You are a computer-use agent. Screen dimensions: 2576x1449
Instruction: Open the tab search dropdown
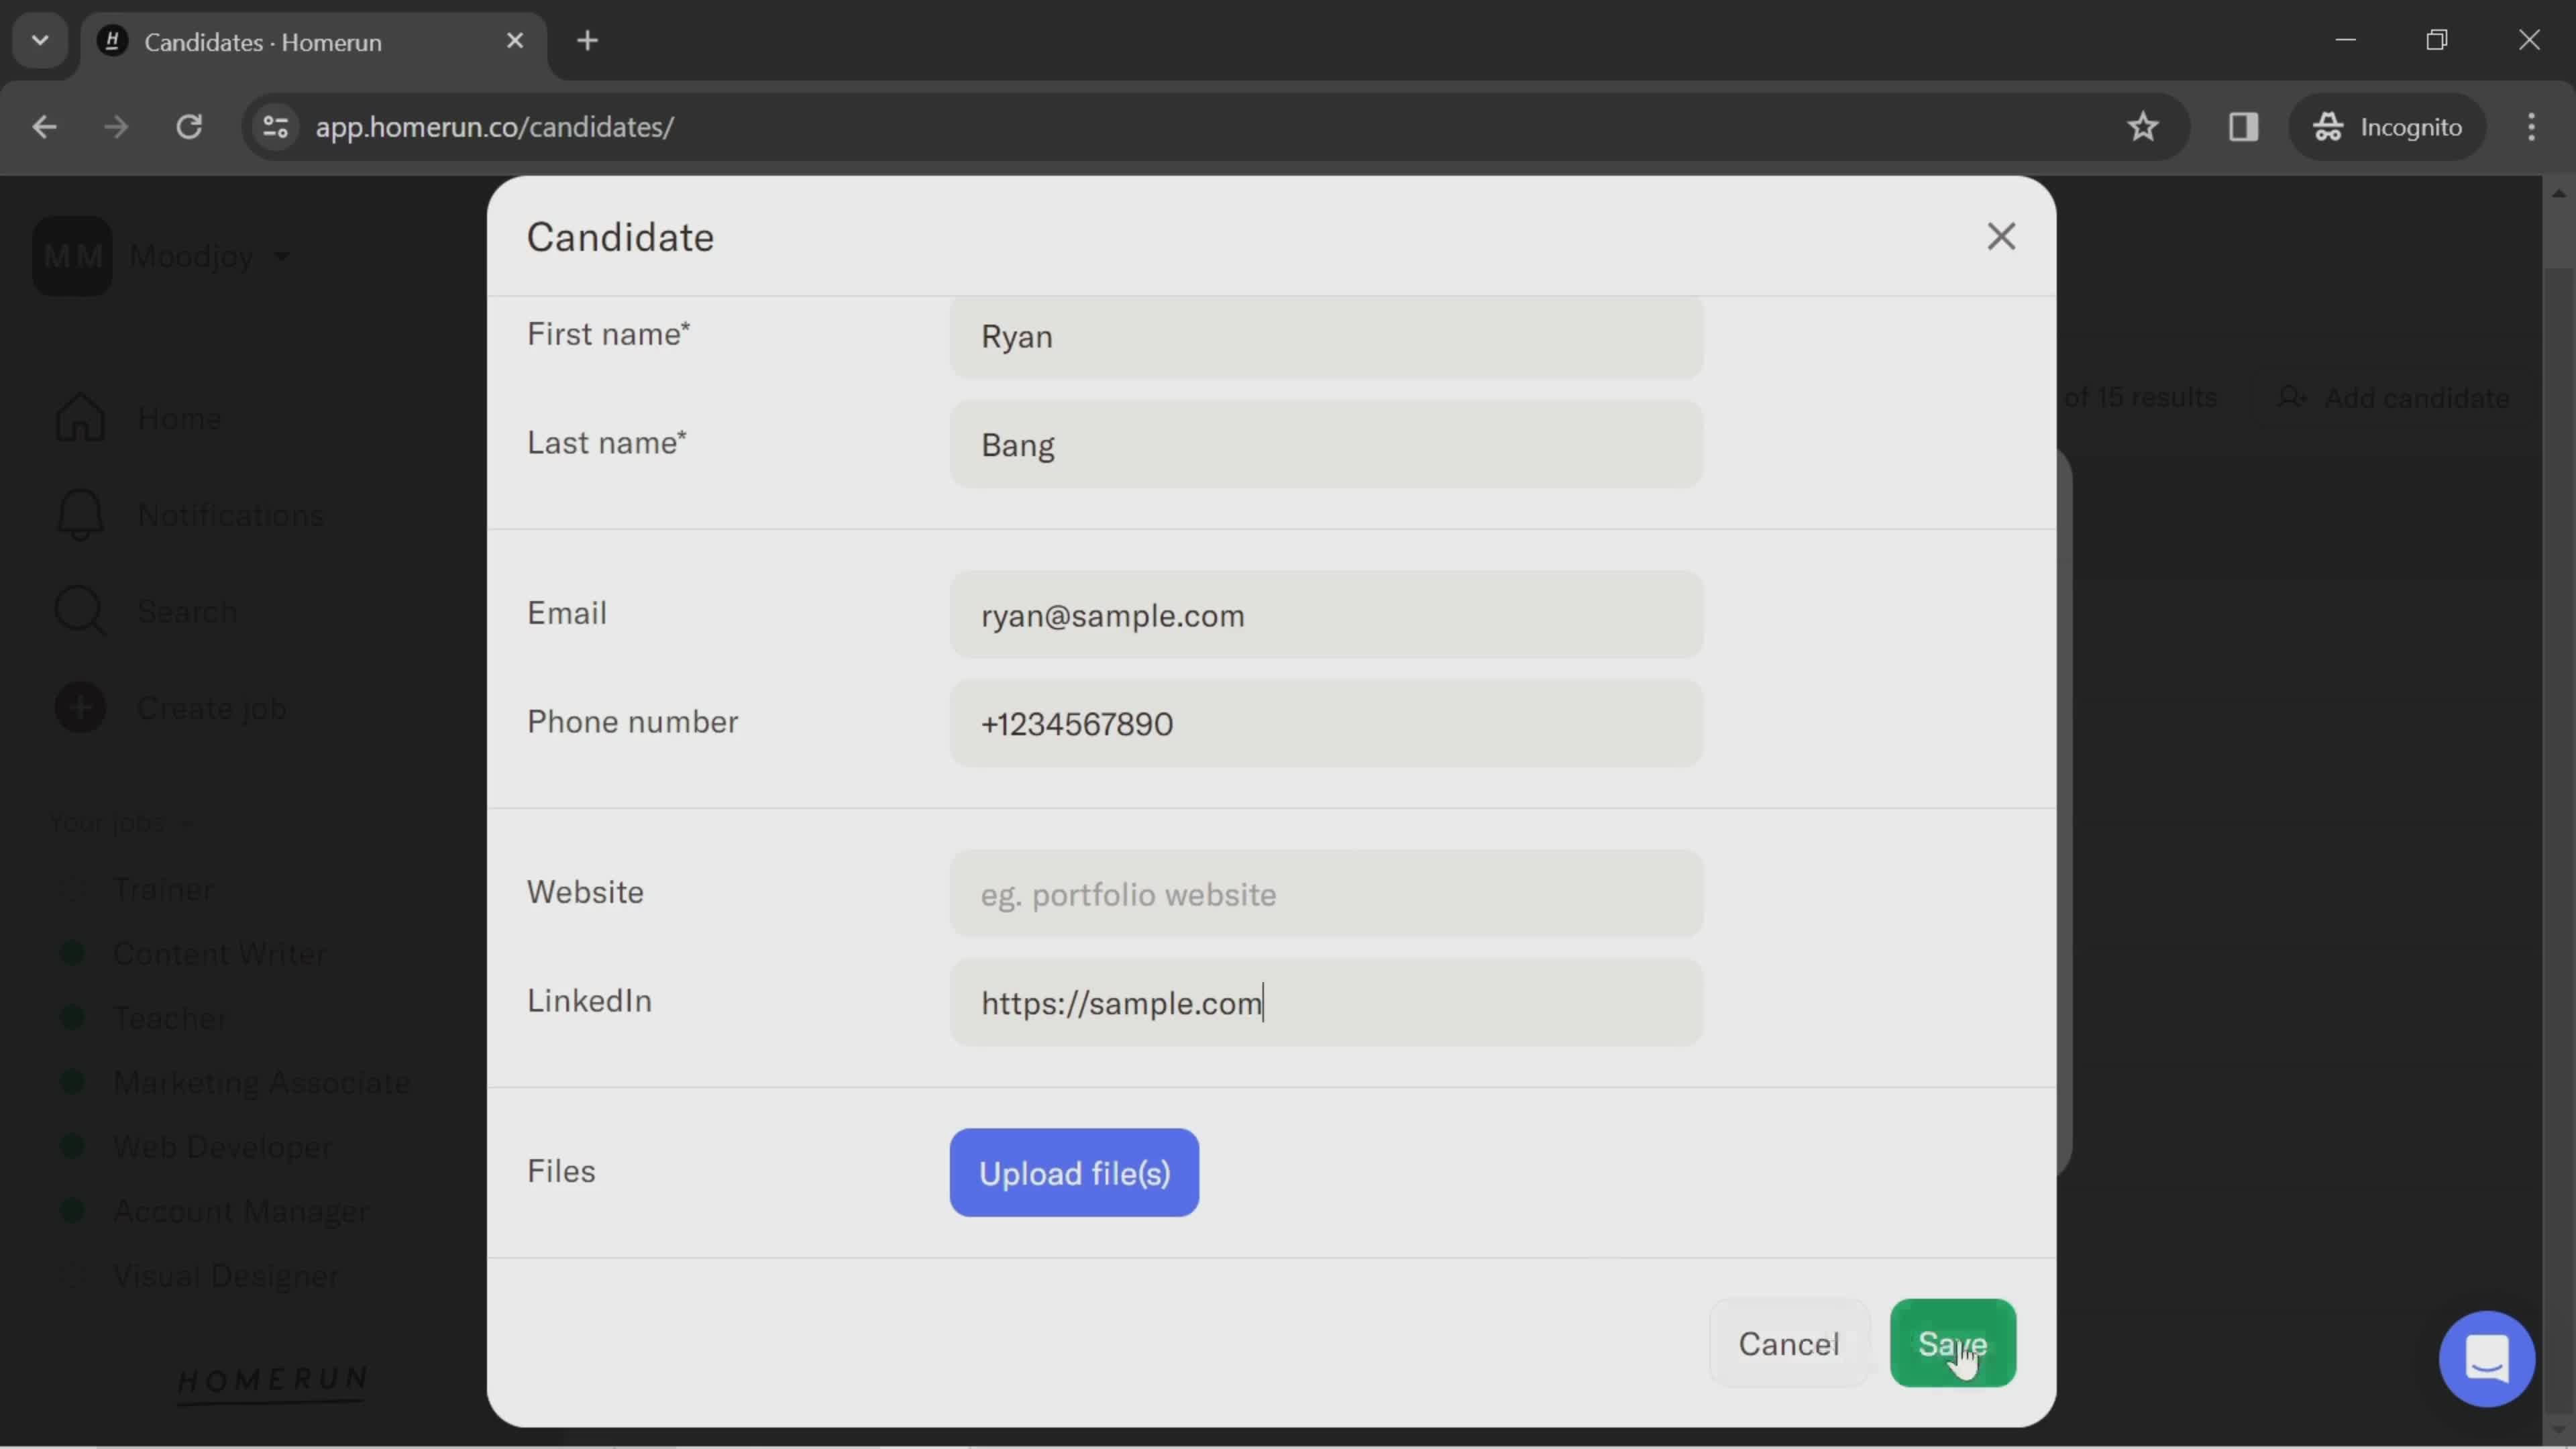(40, 41)
